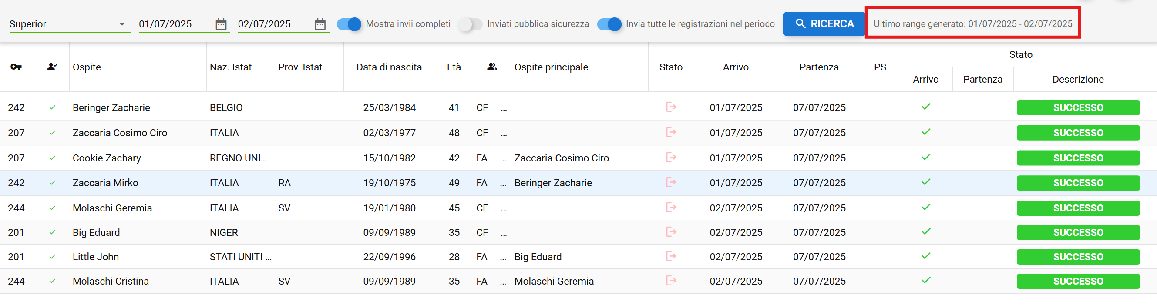1157x305 pixels.
Task: Open the end date calendar picker
Action: click(x=320, y=24)
